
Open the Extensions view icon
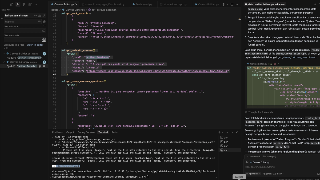tap(30, 4)
